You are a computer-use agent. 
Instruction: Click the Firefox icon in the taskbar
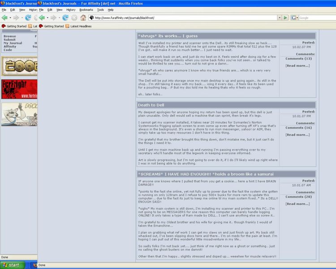[35, 265]
